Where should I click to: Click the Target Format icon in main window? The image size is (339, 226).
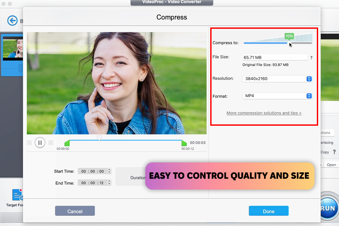[17, 195]
